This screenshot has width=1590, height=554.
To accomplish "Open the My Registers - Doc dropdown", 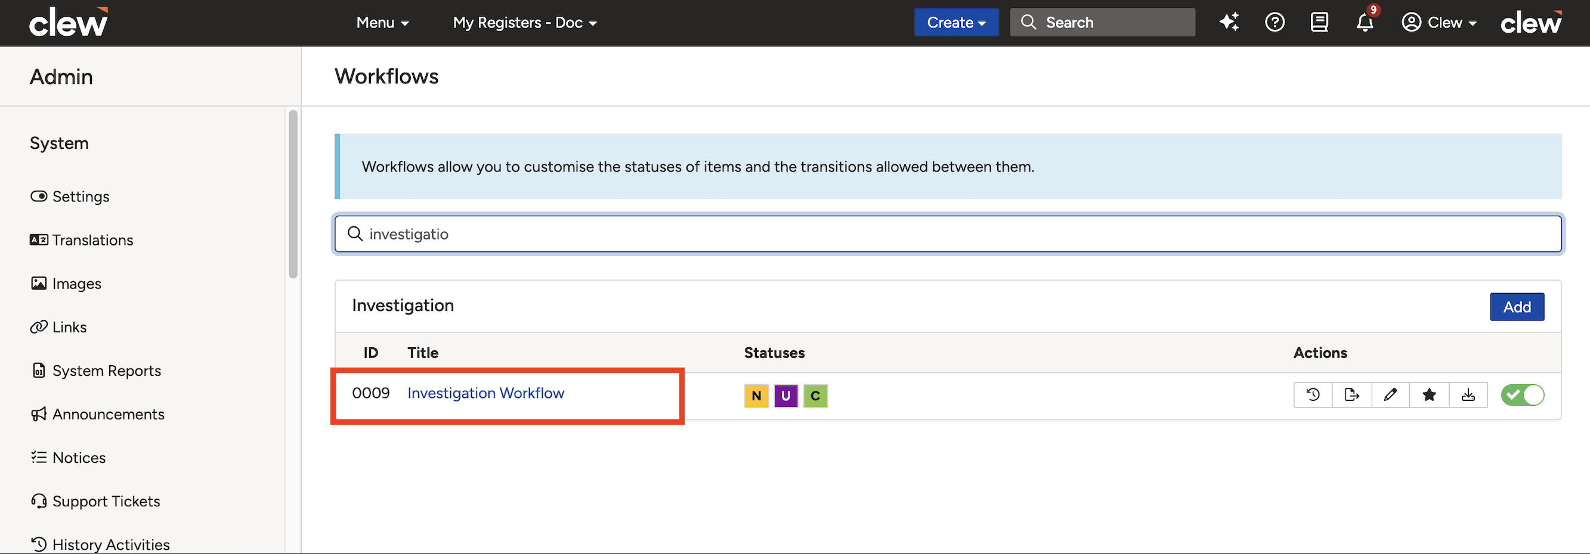I will tap(525, 23).
